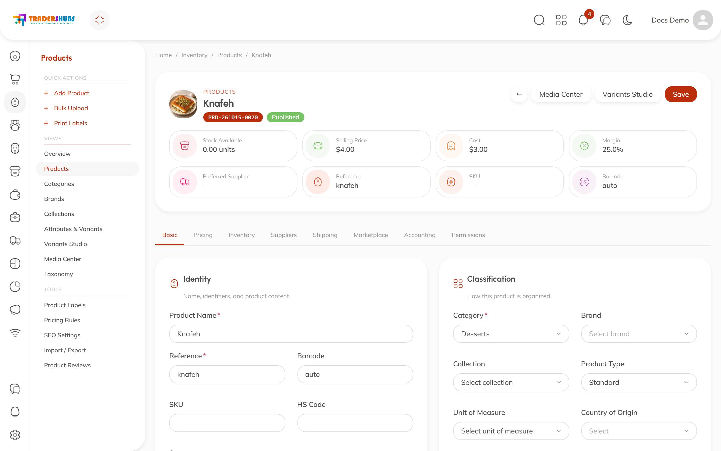This screenshot has height=451, width=721.
Task: Switch to the Marketplace tab
Action: coord(371,235)
